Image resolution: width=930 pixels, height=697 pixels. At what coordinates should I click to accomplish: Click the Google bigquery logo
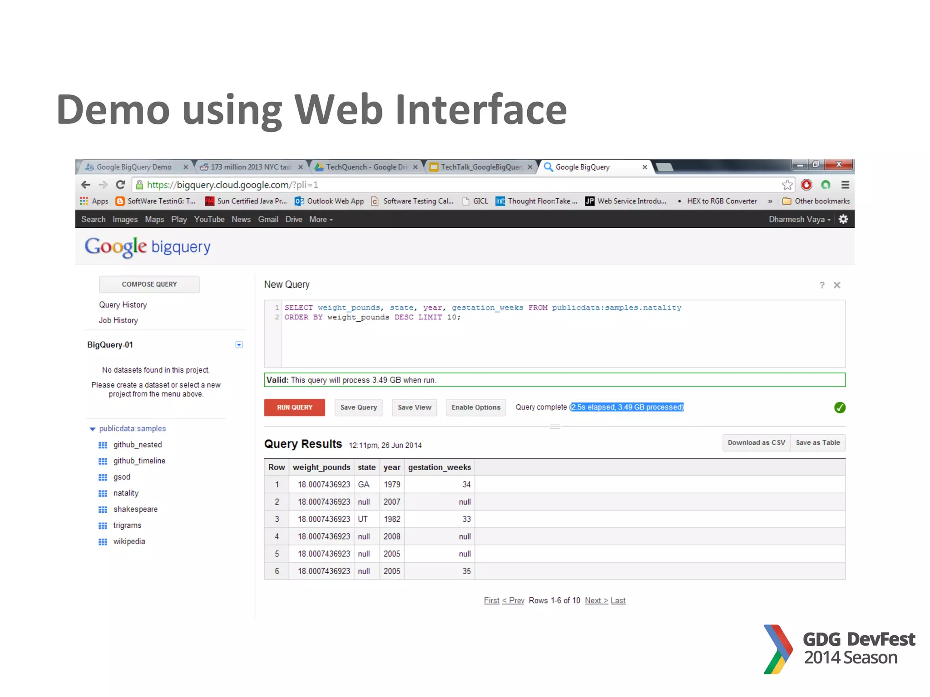(148, 247)
